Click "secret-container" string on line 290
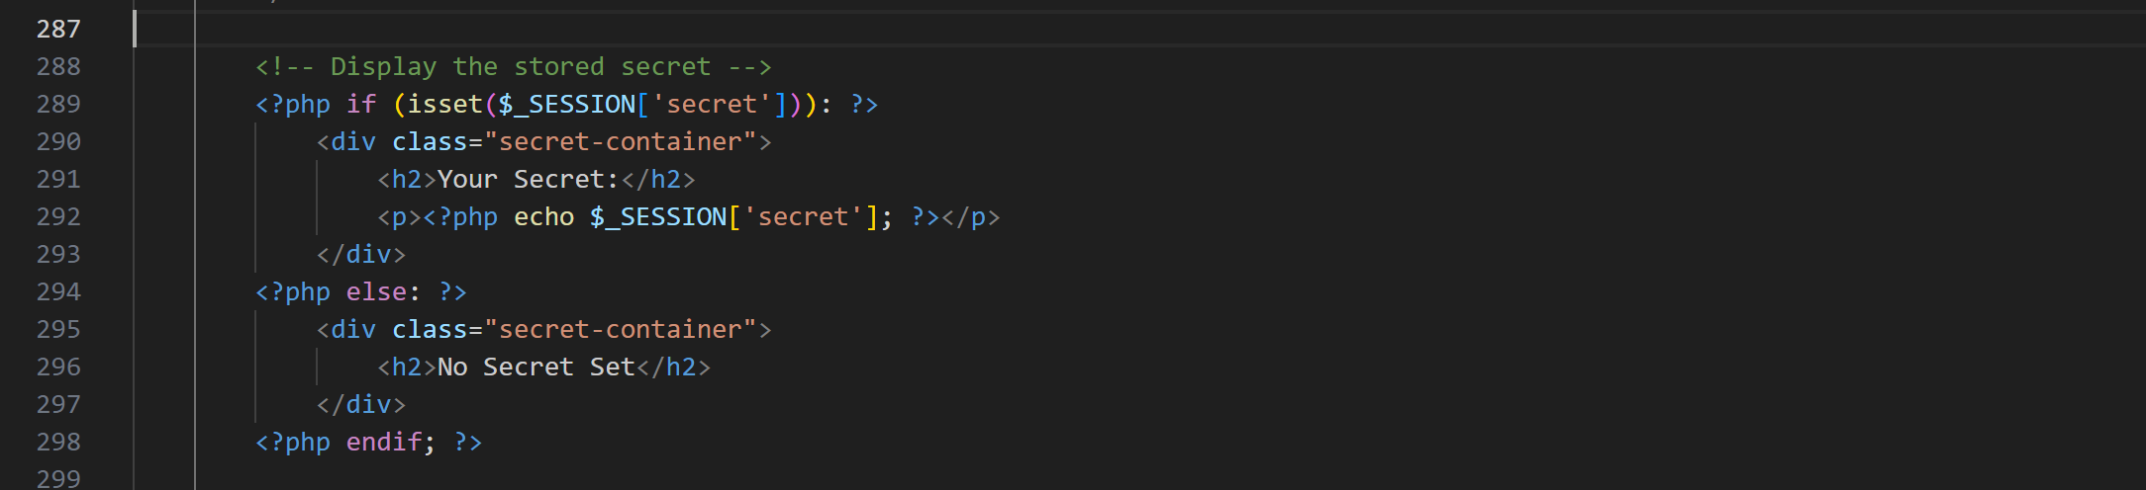This screenshot has width=2146, height=490. [621, 141]
